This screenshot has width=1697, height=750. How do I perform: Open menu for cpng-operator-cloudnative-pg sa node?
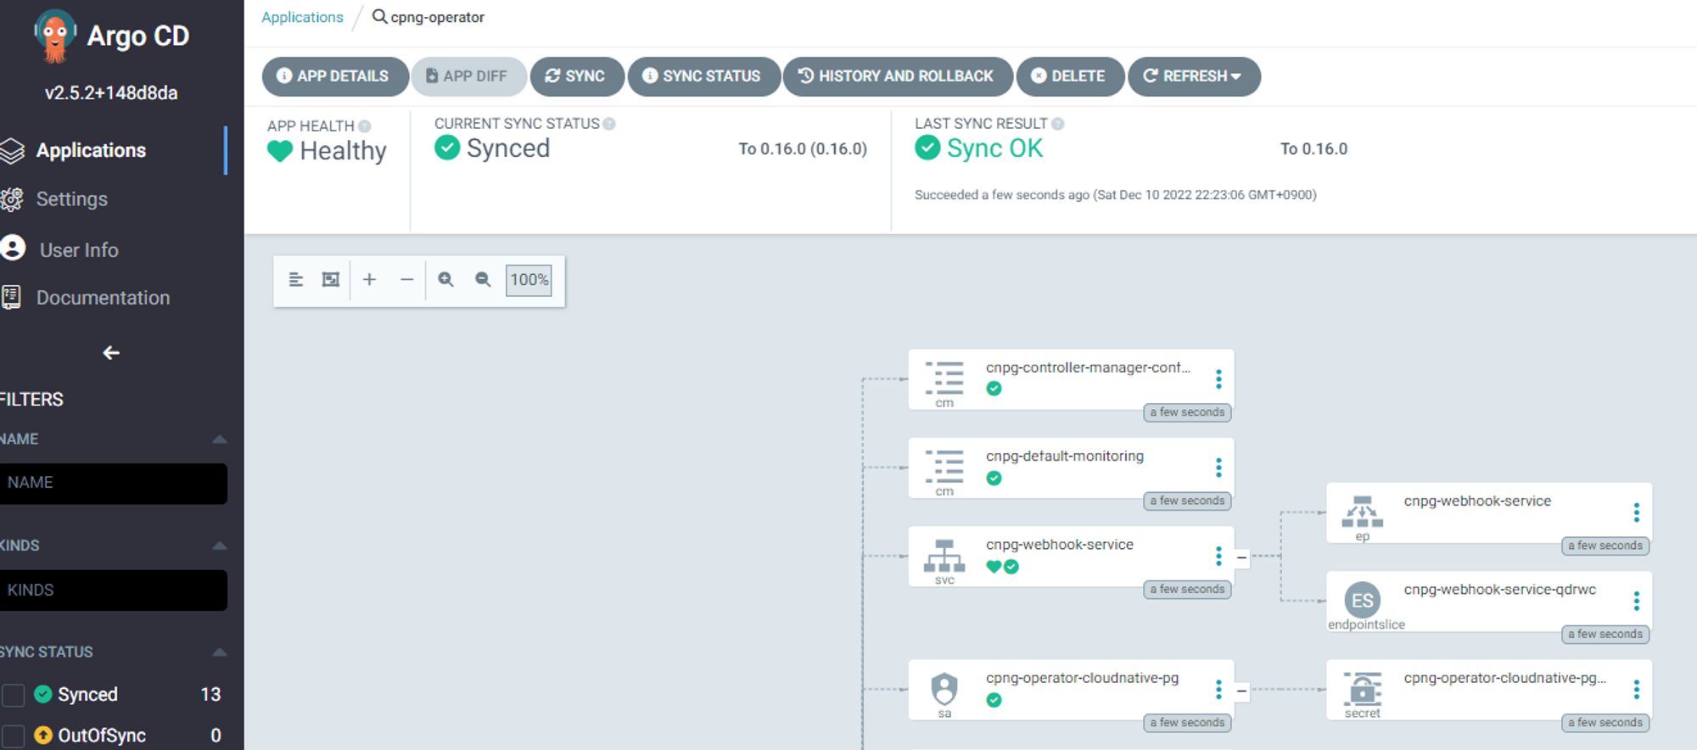point(1218,691)
